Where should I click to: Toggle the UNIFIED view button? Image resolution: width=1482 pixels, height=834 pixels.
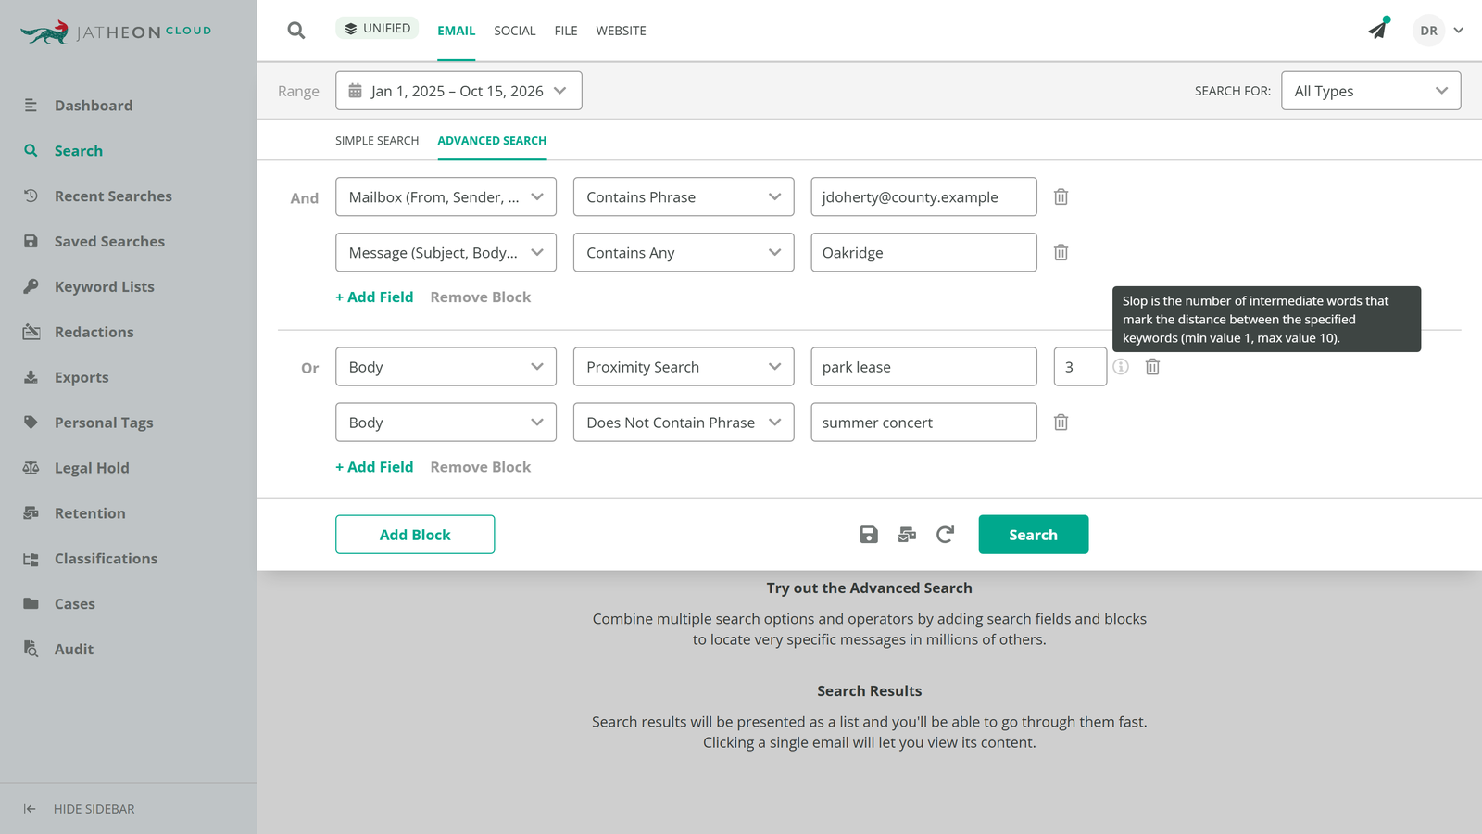click(x=377, y=29)
